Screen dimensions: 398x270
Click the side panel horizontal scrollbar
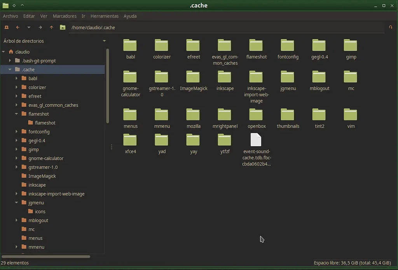point(46,256)
